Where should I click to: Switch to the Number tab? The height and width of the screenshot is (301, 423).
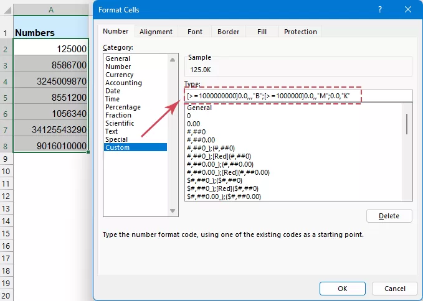coord(116,31)
